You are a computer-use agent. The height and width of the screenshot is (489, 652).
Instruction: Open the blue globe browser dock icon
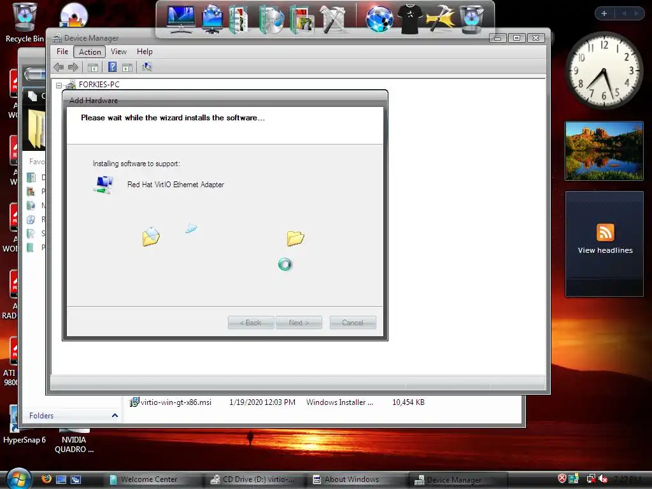379,19
